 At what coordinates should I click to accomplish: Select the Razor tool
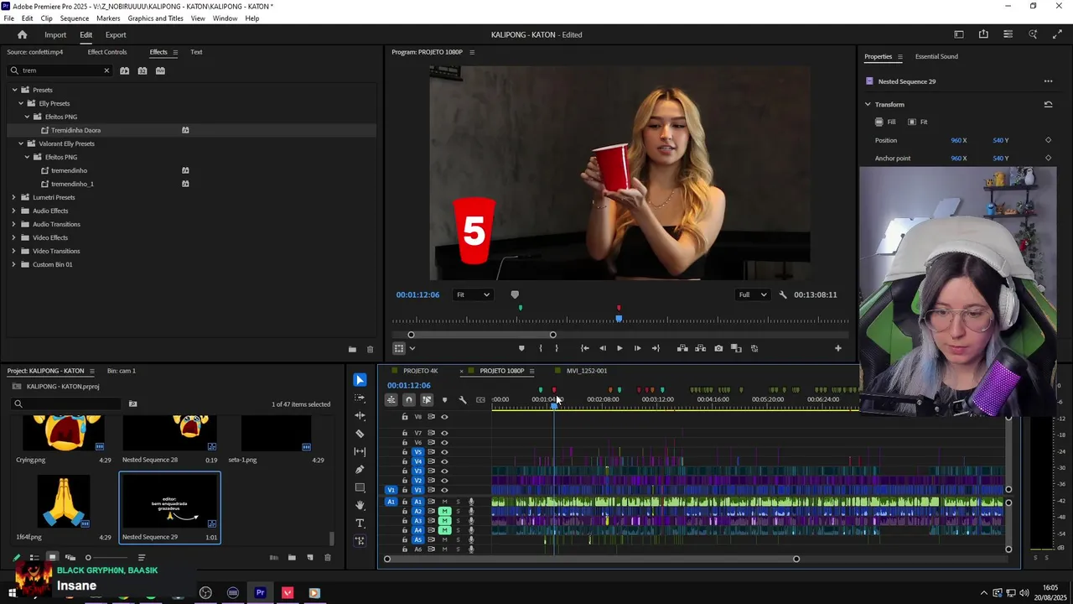click(360, 434)
